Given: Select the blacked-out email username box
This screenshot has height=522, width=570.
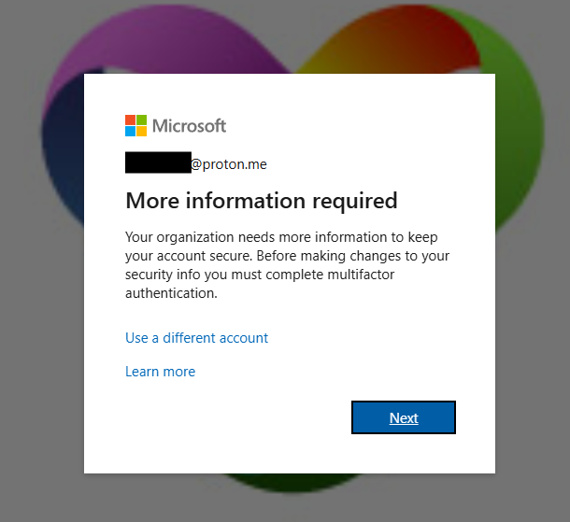Looking at the screenshot, I should coord(158,162).
